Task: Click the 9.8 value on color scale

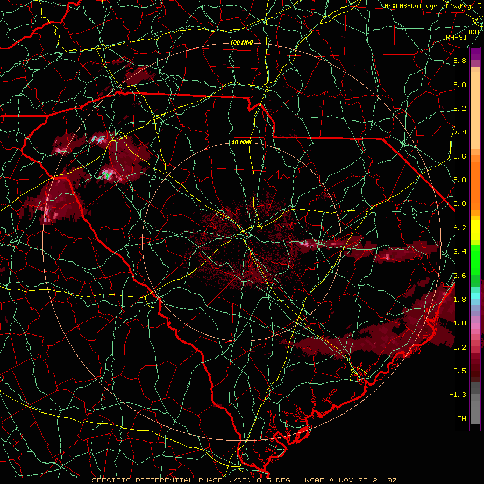Action: [x=460, y=60]
